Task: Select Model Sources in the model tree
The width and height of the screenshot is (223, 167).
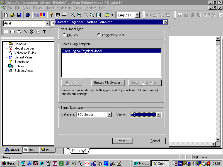Action: point(24,48)
